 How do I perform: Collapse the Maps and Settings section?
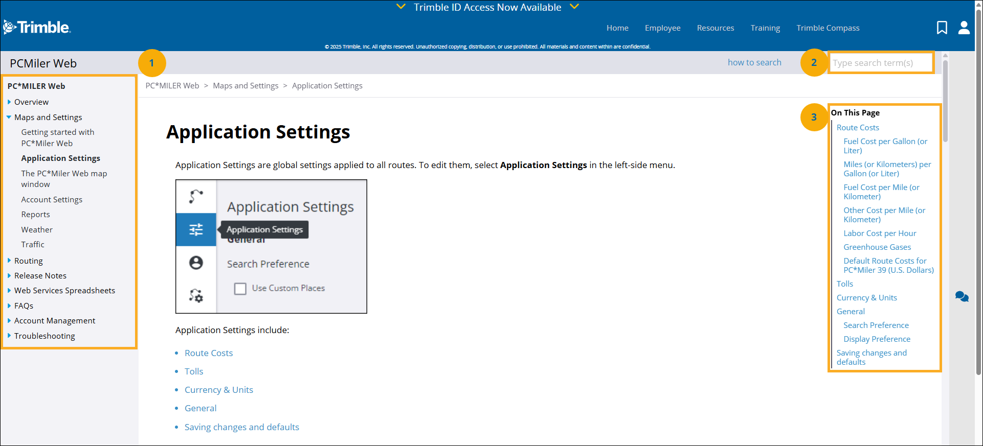9,117
